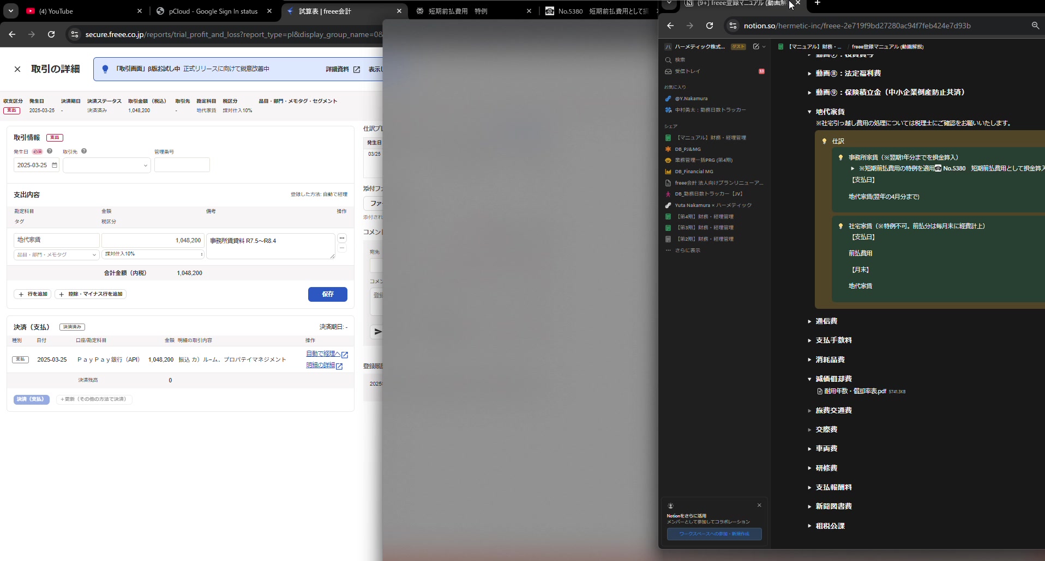
Task: Reload the freee page in the browser
Action: pos(51,34)
